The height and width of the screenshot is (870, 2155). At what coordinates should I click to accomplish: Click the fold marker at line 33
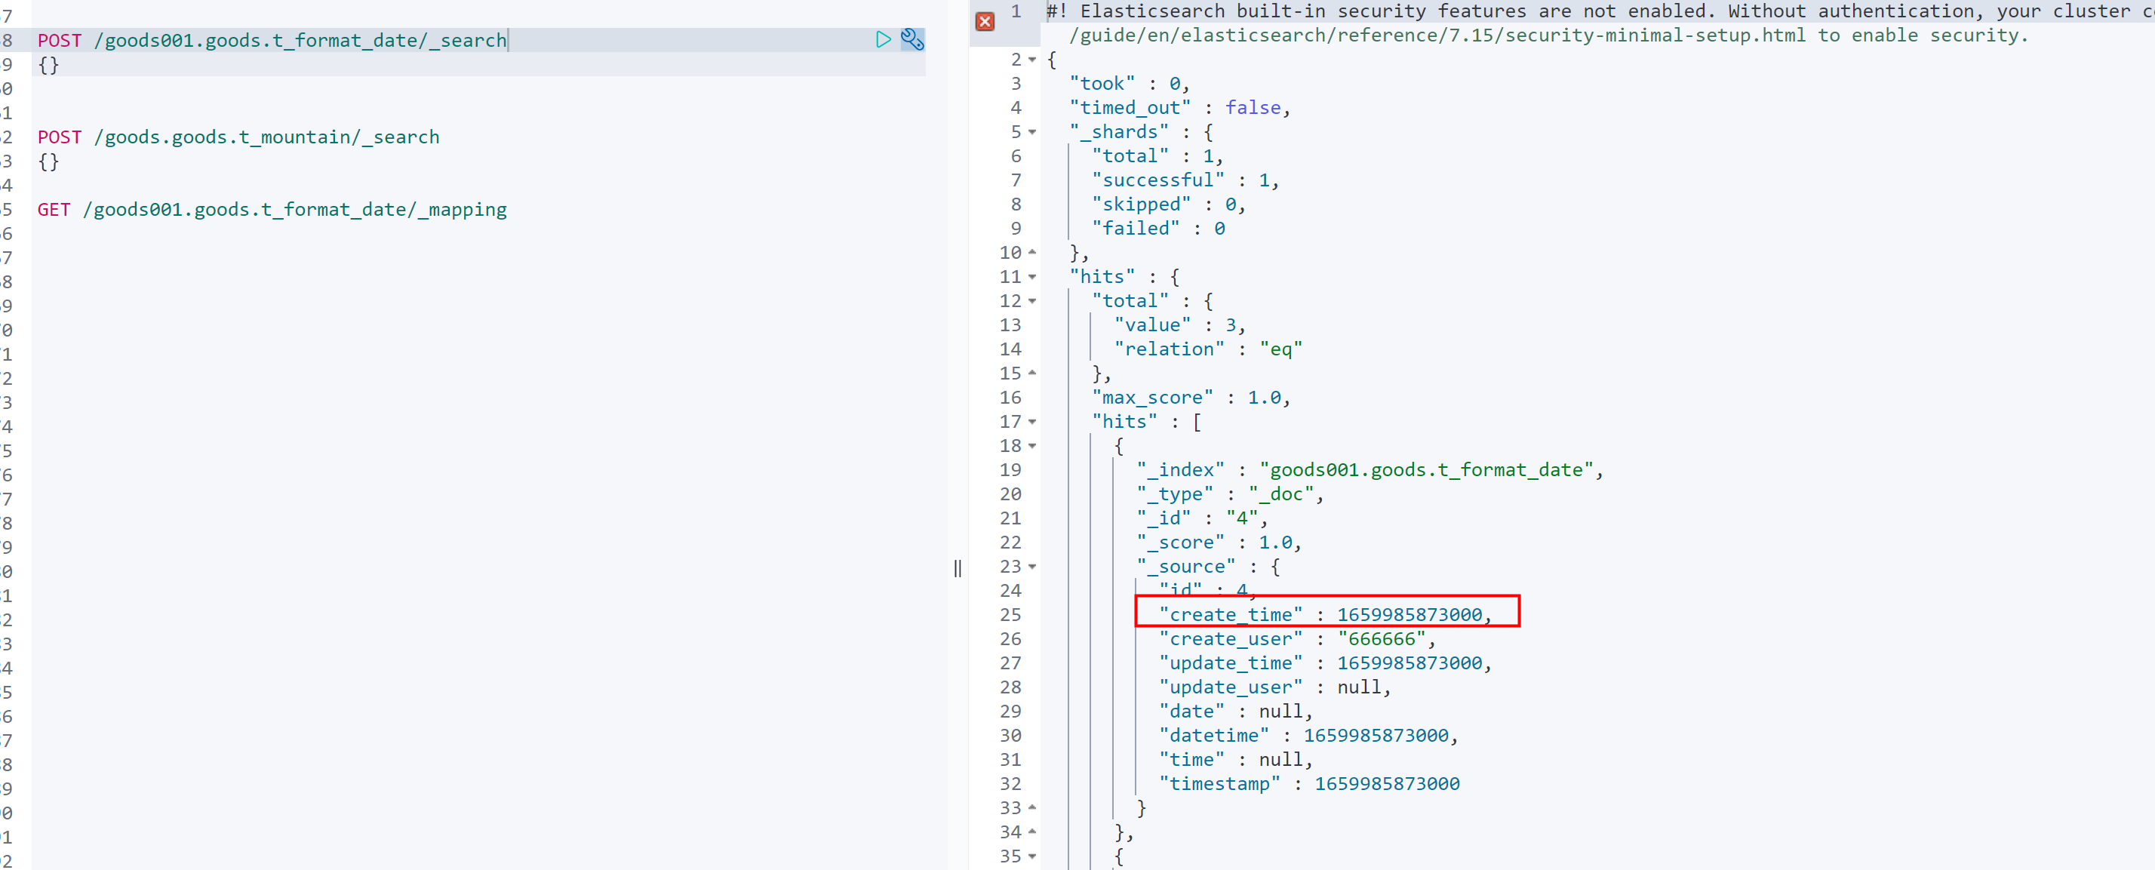point(1032,808)
